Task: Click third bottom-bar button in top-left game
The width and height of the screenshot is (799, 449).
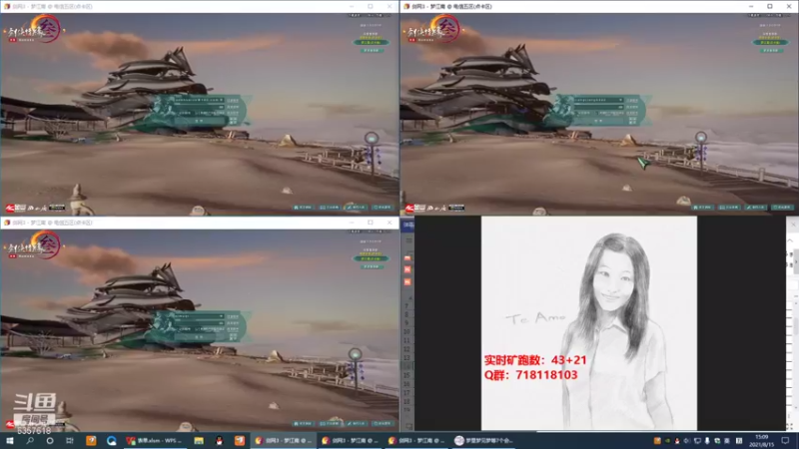Action: 356,208
